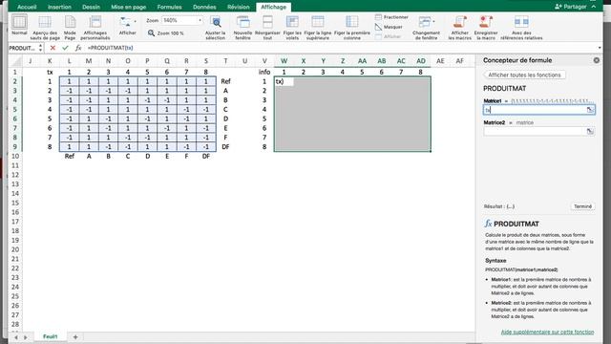Click the Terminé button
Screen dimensions: 611x344
coord(582,206)
